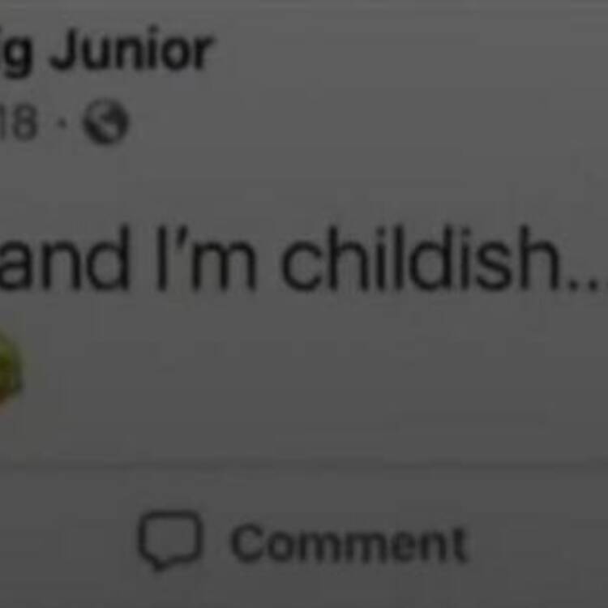Click the dot separator before the globe icon
Viewport: 608px width, 608px height.
click(62, 122)
